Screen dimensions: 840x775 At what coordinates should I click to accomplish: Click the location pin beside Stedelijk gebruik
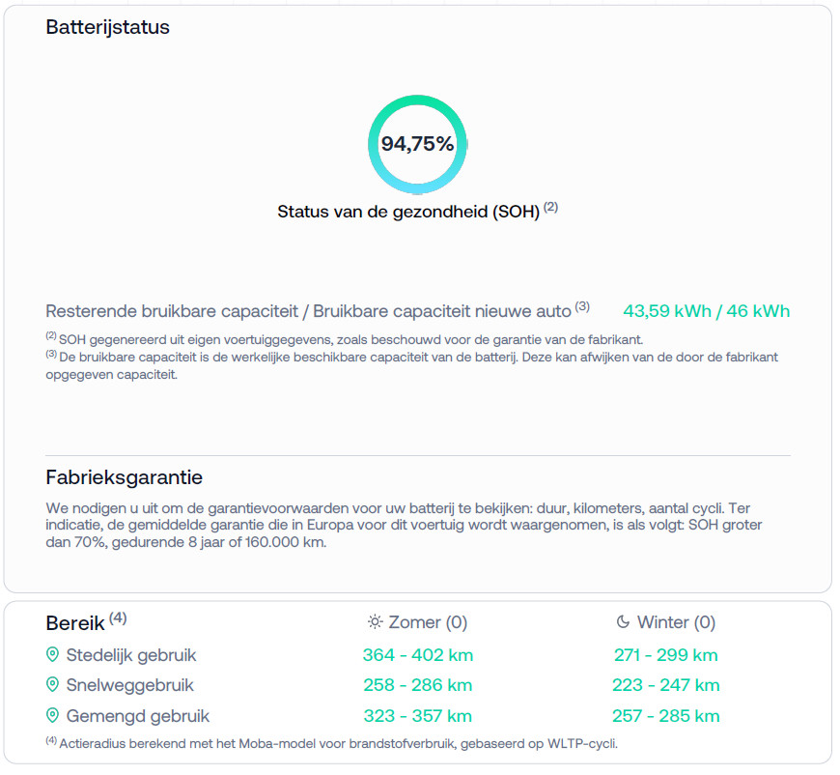coord(53,655)
